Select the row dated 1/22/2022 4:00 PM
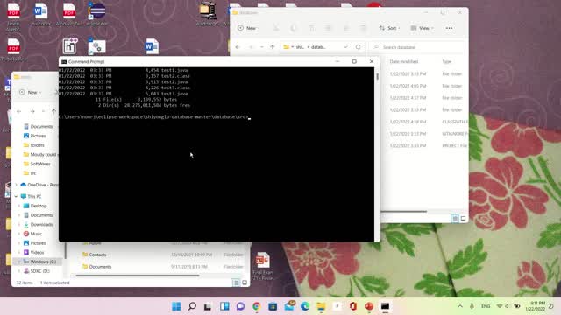This screenshot has height=315, width=561. pyautogui.click(x=424, y=86)
